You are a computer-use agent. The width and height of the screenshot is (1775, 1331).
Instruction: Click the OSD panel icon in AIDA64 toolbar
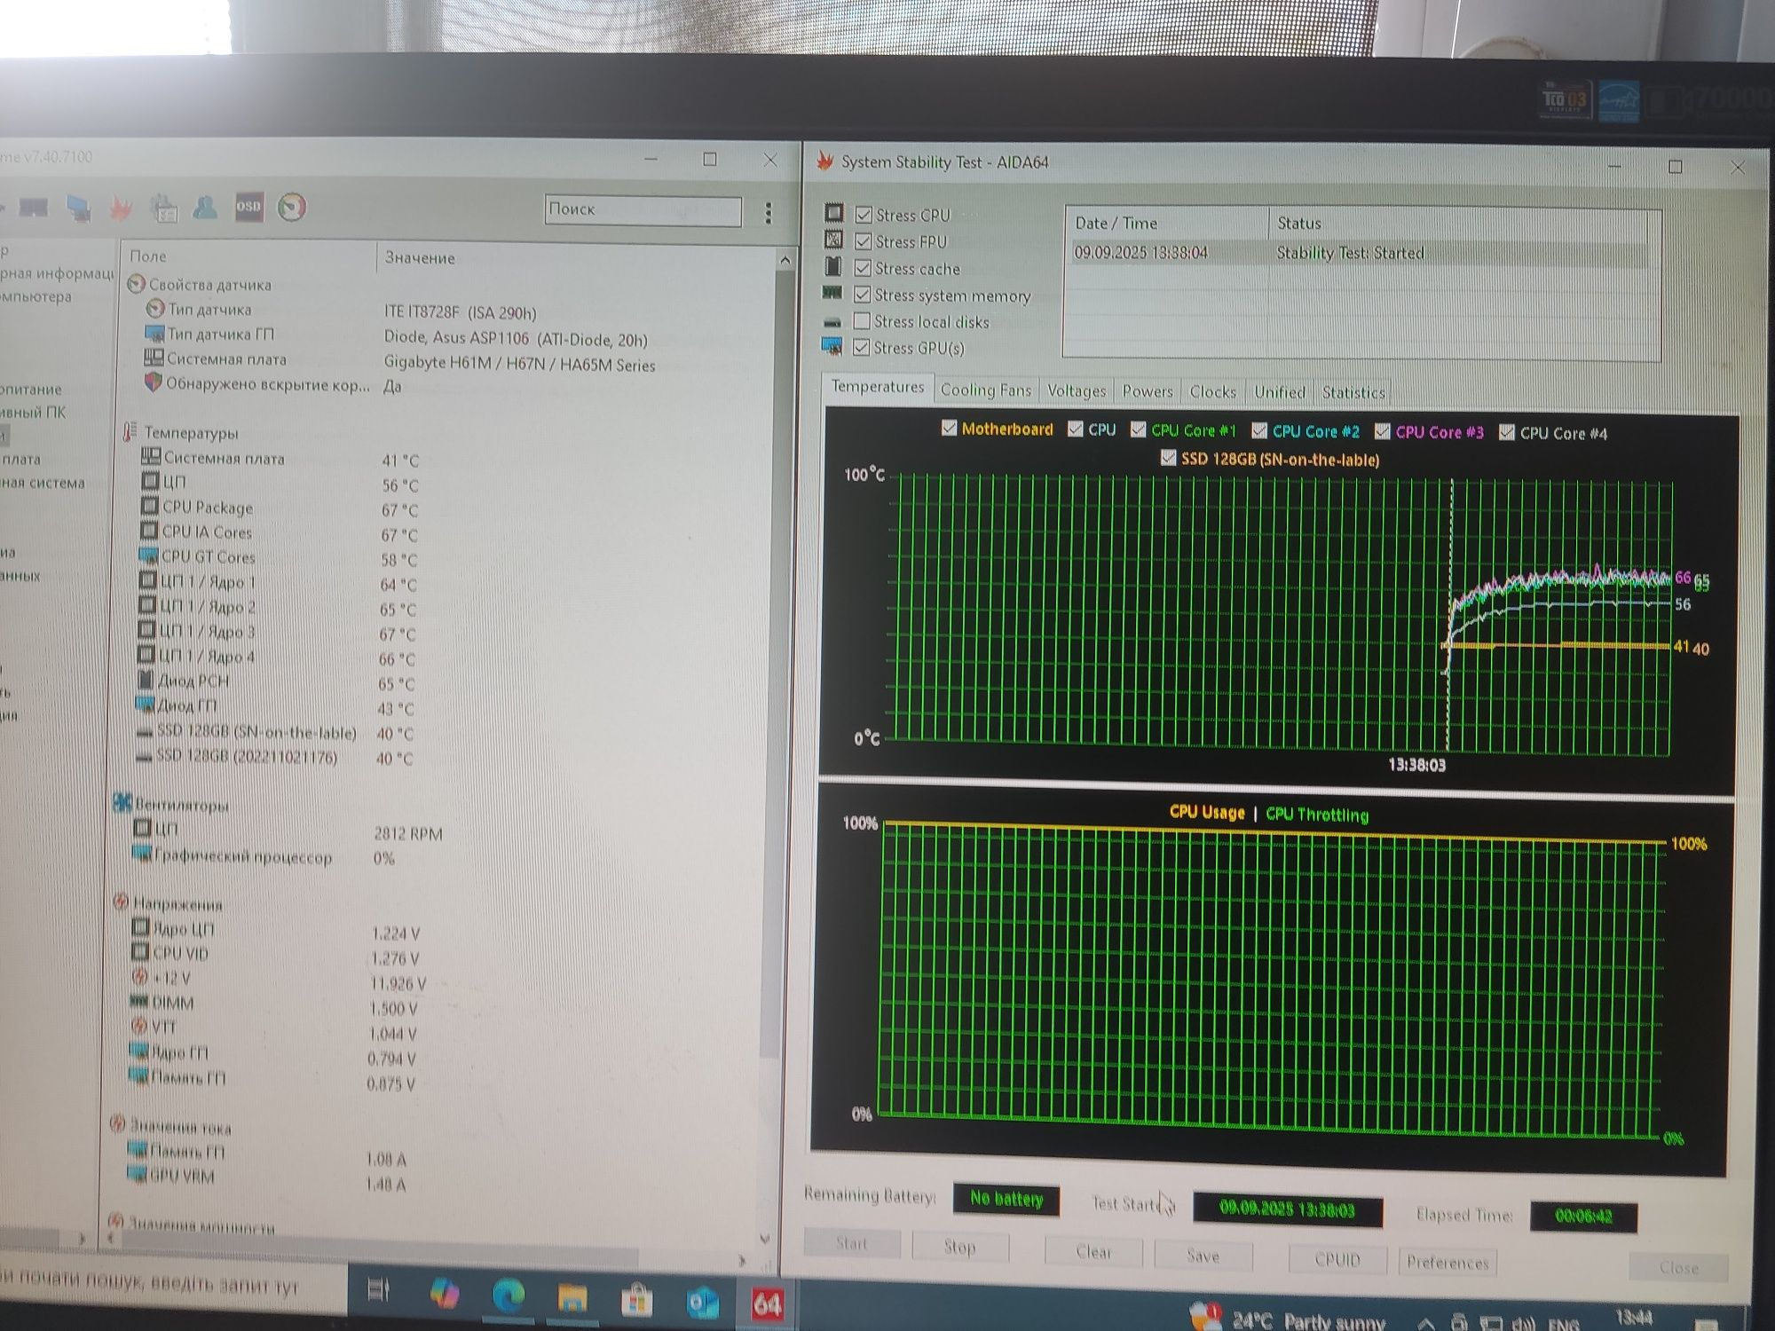[249, 206]
